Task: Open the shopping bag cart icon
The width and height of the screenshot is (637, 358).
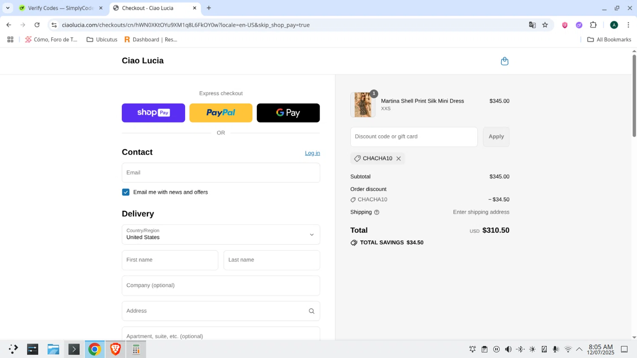Action: [505, 61]
